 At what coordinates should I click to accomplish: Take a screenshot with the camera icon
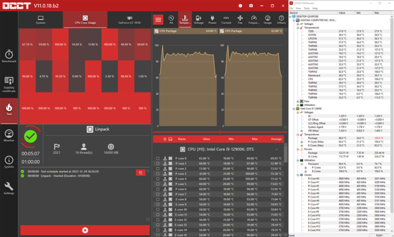(251, 5)
